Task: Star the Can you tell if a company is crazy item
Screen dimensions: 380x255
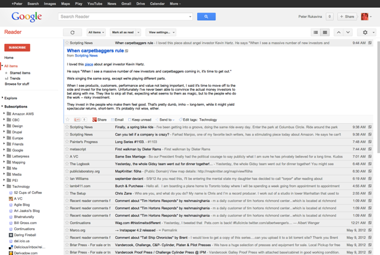Action: [x=67, y=134]
